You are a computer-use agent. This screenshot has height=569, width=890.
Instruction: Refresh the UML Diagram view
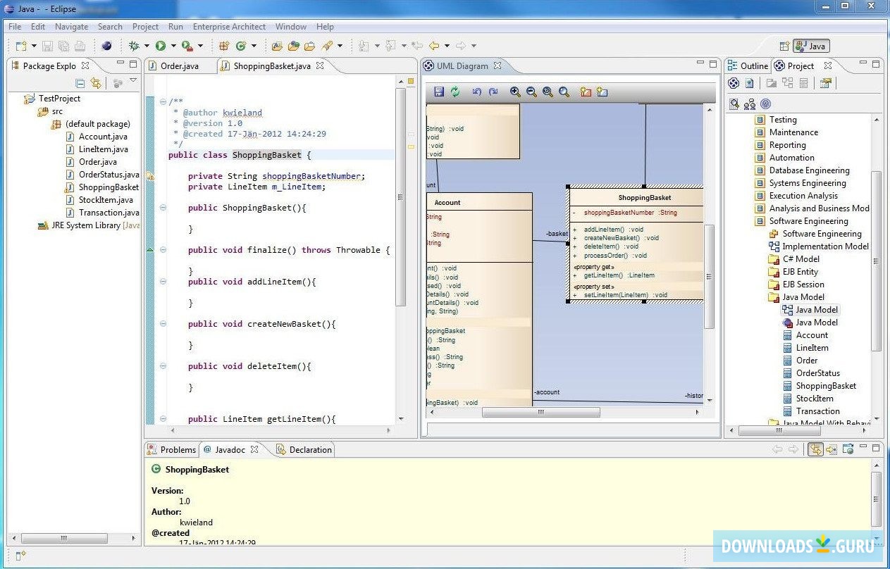456,92
